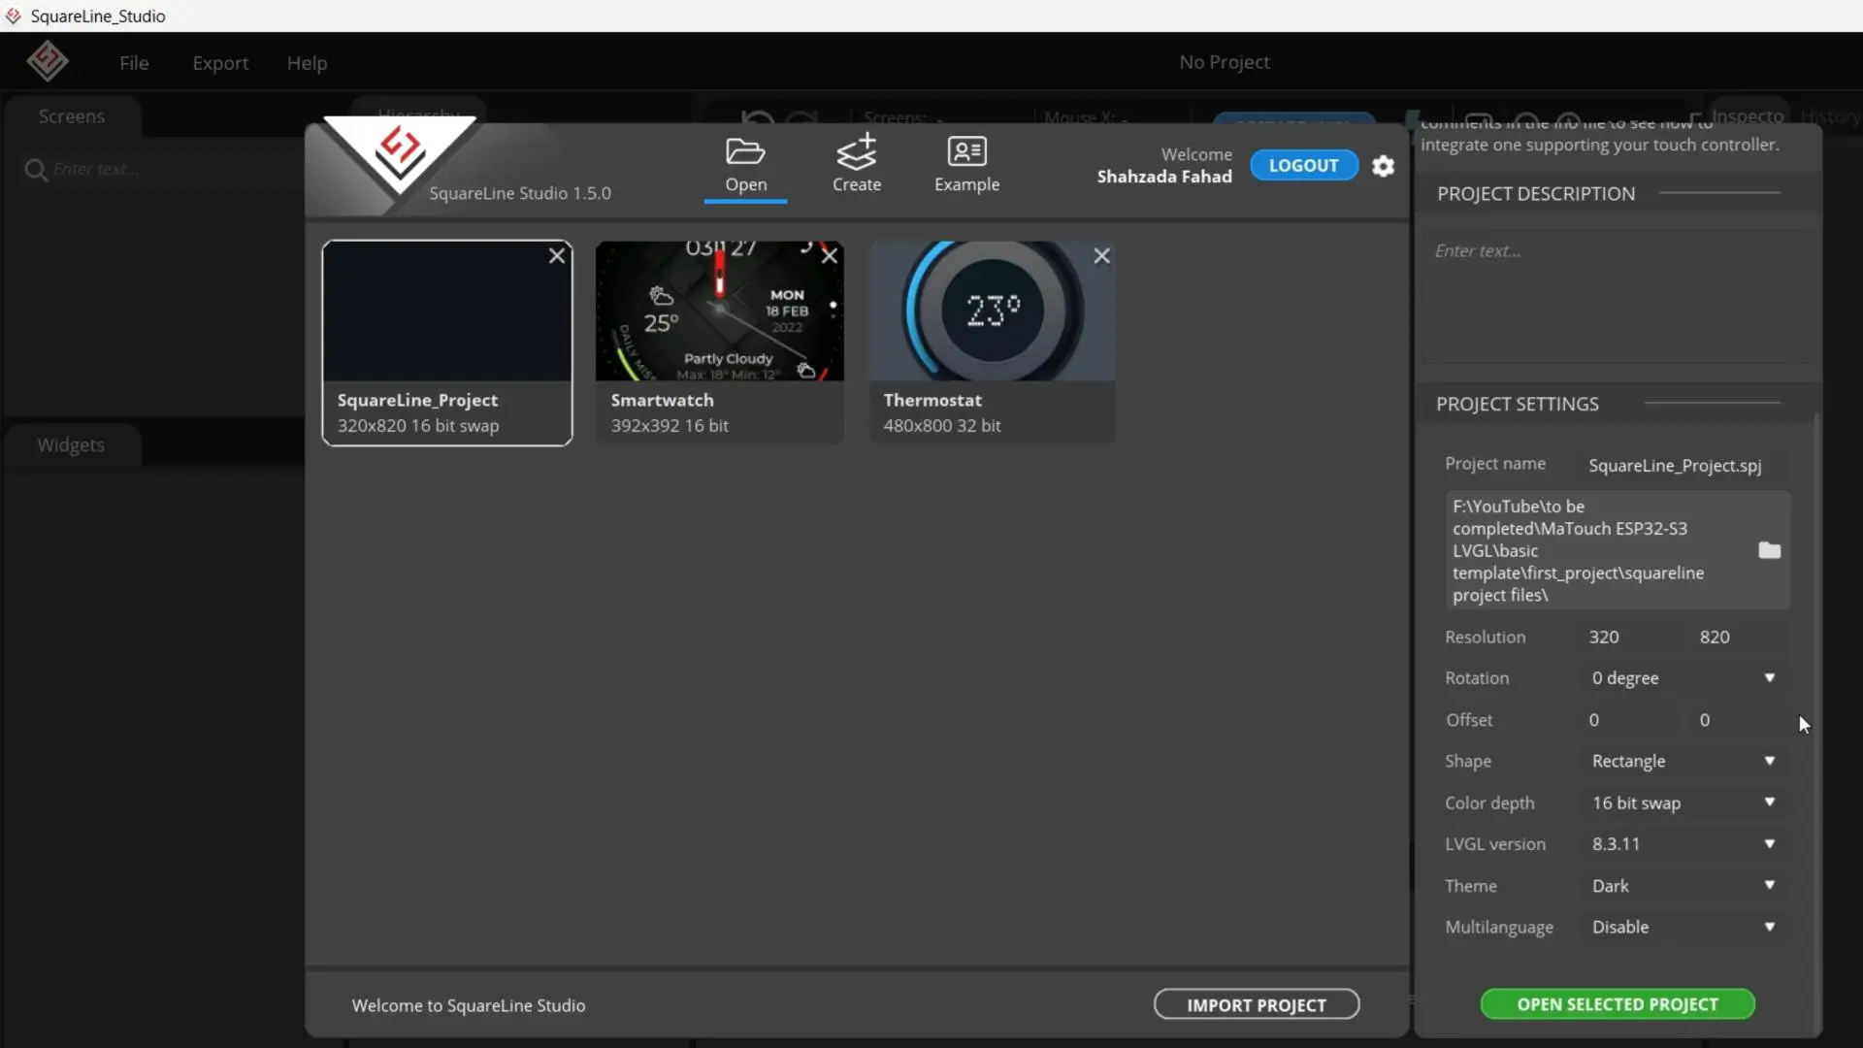Click the SquareLine Studio launcher logo
Screen dimensions: 1863x1048
[x=400, y=155]
